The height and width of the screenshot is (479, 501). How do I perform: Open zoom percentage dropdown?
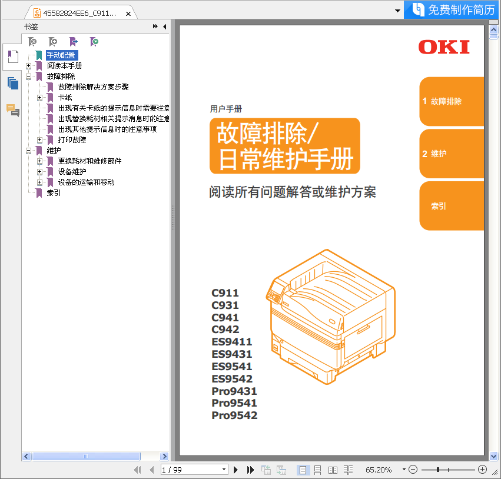pyautogui.click(x=404, y=470)
